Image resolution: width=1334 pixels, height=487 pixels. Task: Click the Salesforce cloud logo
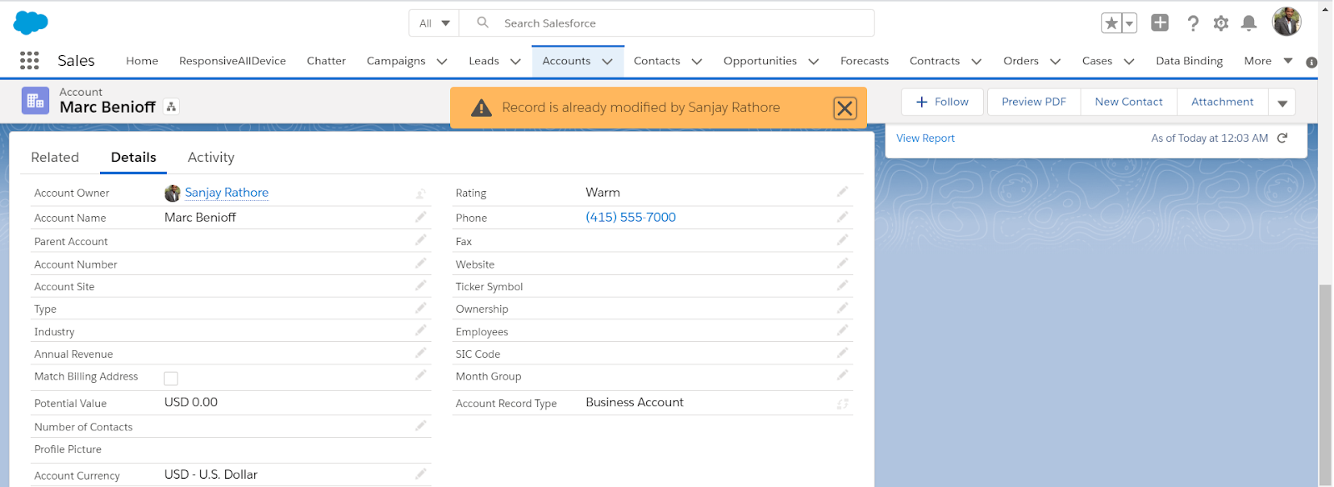[x=31, y=23]
